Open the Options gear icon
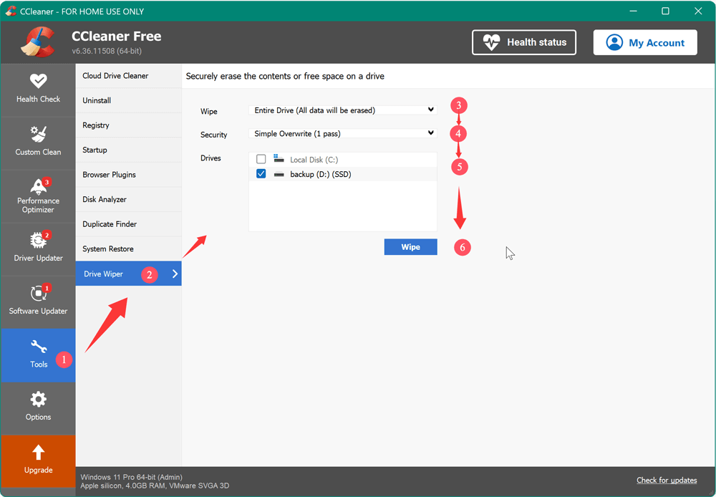This screenshot has width=716, height=497. coord(38,399)
